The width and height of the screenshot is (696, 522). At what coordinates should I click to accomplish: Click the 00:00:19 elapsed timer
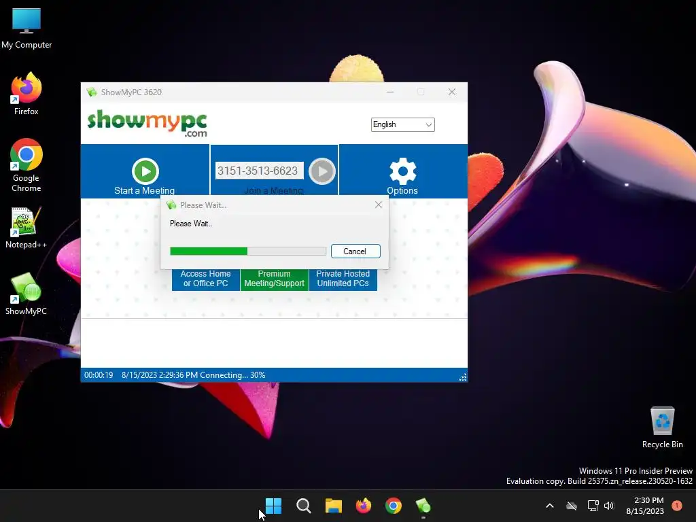click(99, 375)
